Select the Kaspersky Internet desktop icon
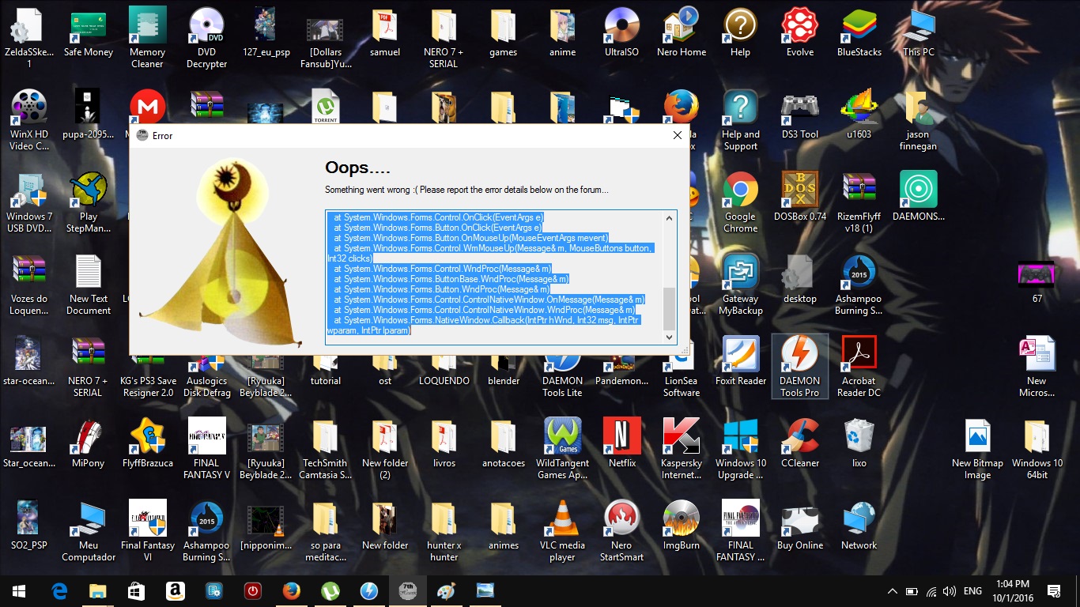This screenshot has width=1080, height=607. (x=682, y=449)
